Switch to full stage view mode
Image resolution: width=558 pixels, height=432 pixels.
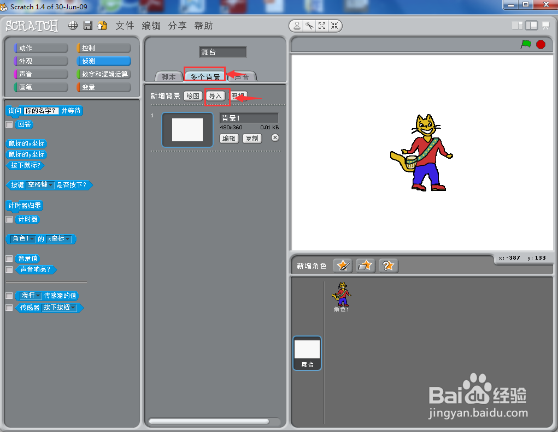click(x=532, y=25)
